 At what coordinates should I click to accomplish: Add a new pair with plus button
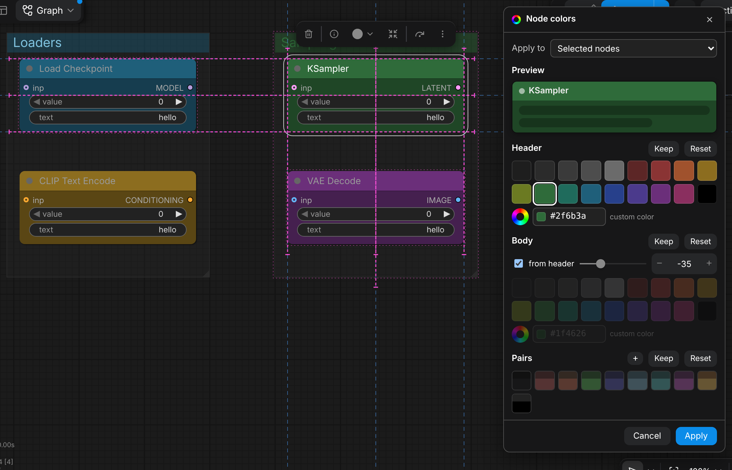pyautogui.click(x=635, y=358)
